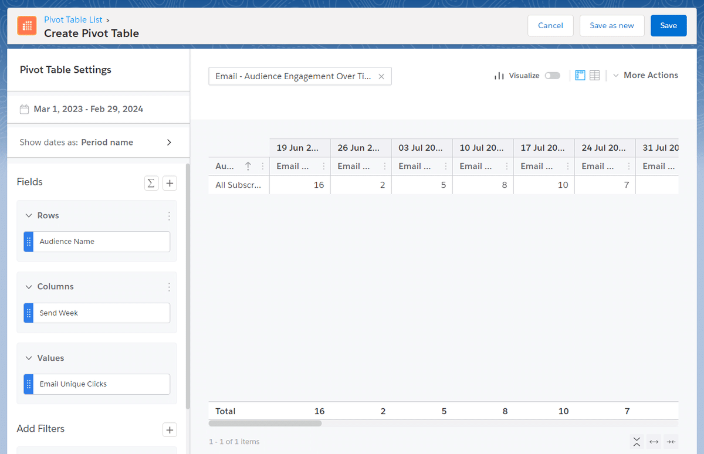The width and height of the screenshot is (704, 454).
Task: Save the pivot table
Action: [x=668, y=26]
